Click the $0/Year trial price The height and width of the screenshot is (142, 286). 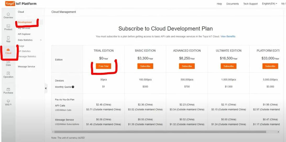(x=104, y=58)
